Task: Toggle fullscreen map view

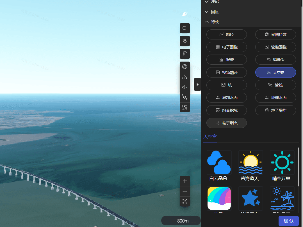Action: click(x=184, y=201)
